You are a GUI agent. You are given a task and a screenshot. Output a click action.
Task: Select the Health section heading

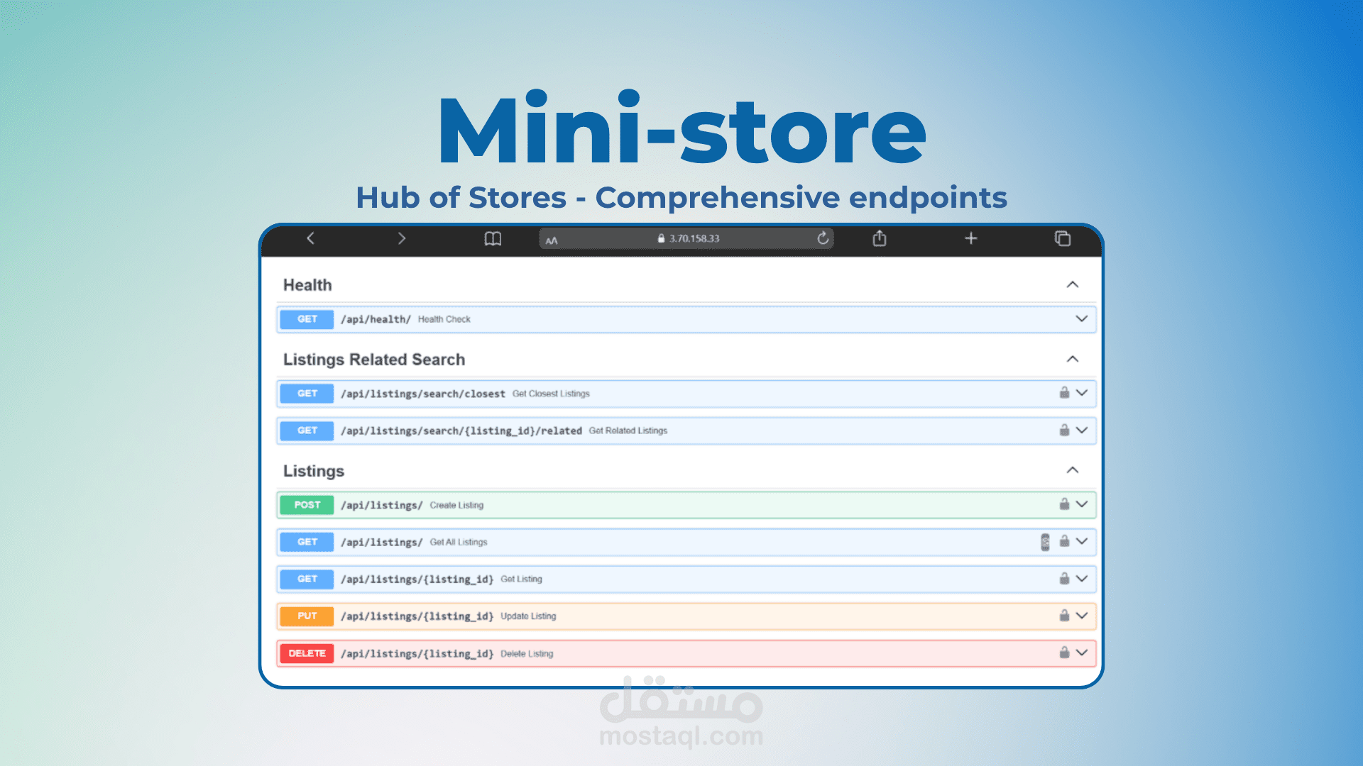pyautogui.click(x=307, y=285)
